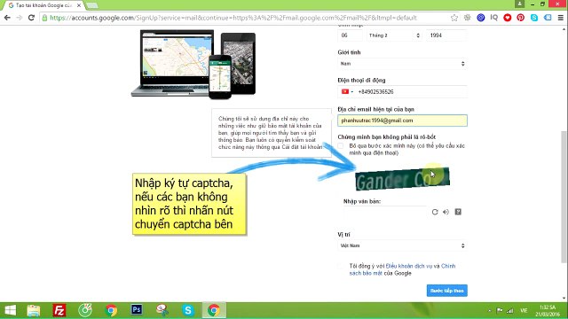Click the green padlock site info icon

(x=44, y=18)
